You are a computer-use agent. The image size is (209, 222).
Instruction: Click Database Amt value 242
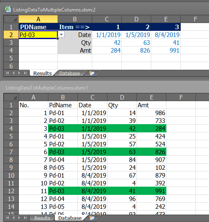click(152, 206)
